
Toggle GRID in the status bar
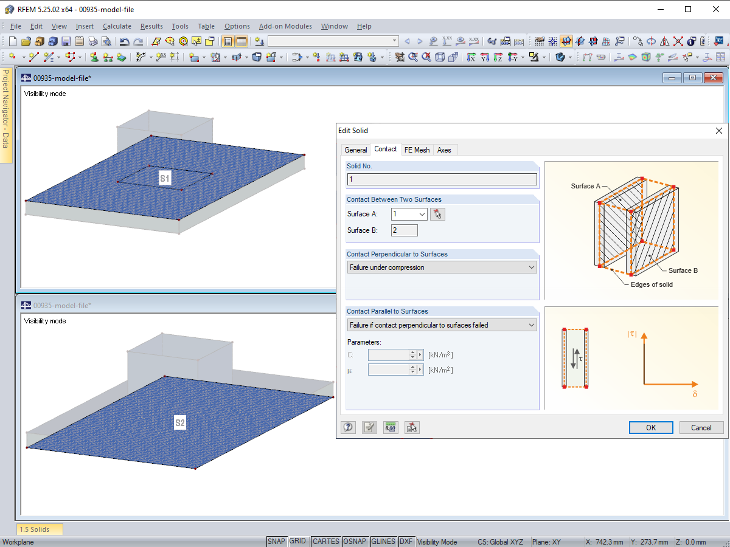point(297,542)
